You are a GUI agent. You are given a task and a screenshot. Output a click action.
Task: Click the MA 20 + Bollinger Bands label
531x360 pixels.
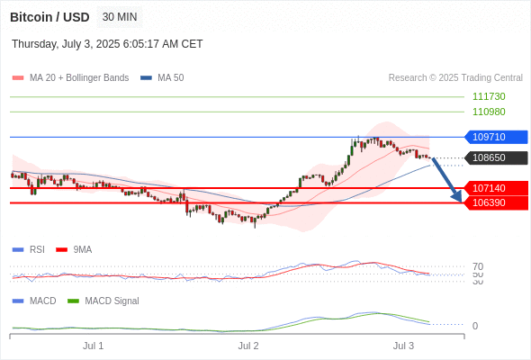(79, 78)
